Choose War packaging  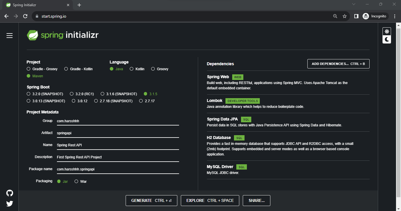76,181
